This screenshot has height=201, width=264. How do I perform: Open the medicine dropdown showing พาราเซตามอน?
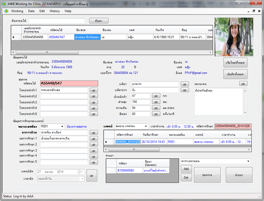248,161
